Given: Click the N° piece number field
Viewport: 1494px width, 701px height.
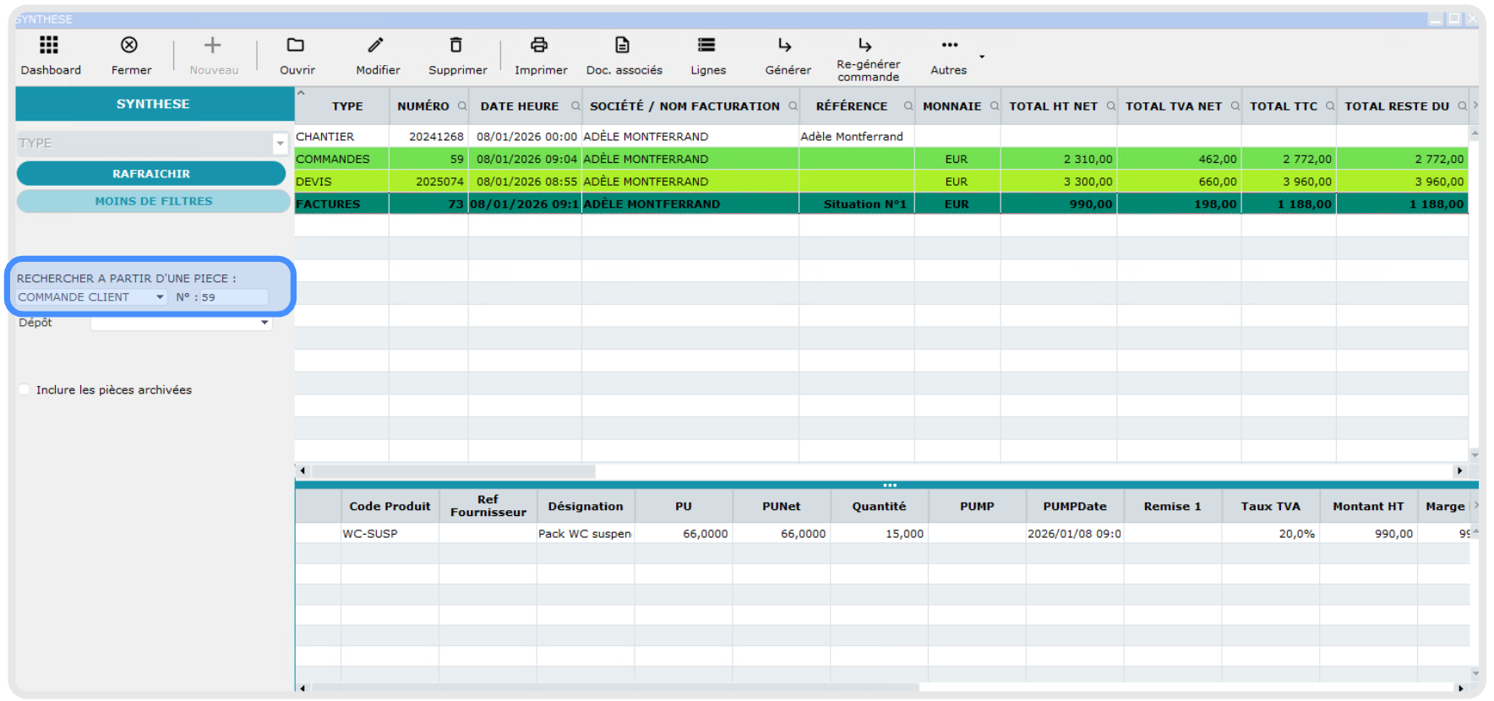Looking at the screenshot, I should click(x=232, y=297).
